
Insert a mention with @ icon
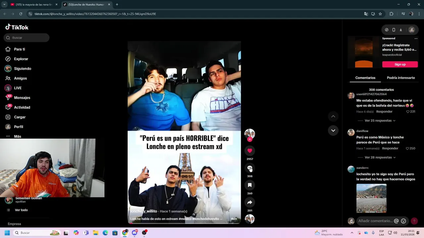[396, 221]
